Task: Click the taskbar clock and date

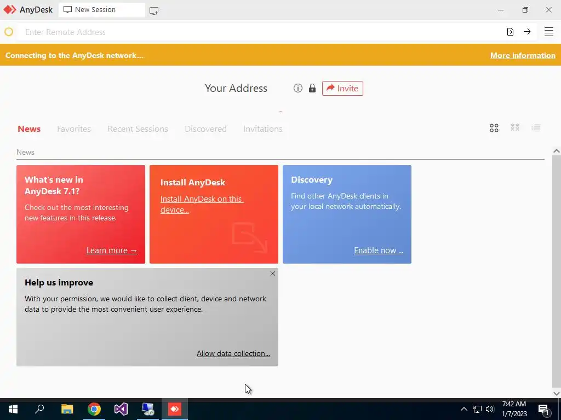Action: (x=514, y=409)
